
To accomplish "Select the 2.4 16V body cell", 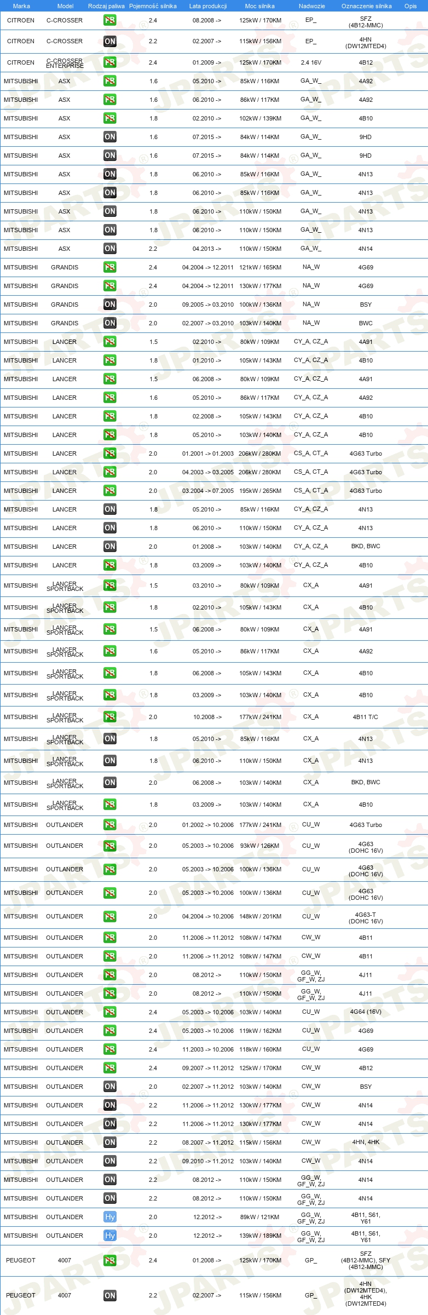I will 311,62.
